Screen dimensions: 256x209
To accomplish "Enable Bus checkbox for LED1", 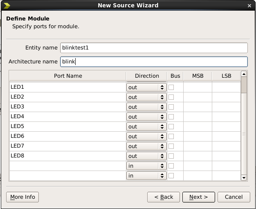I will point(171,88).
